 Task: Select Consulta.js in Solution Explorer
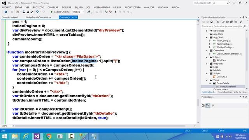coord(222,77)
